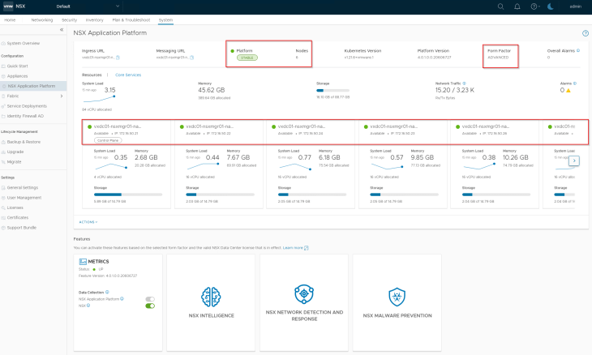Open the admin user menu

coord(576,6)
